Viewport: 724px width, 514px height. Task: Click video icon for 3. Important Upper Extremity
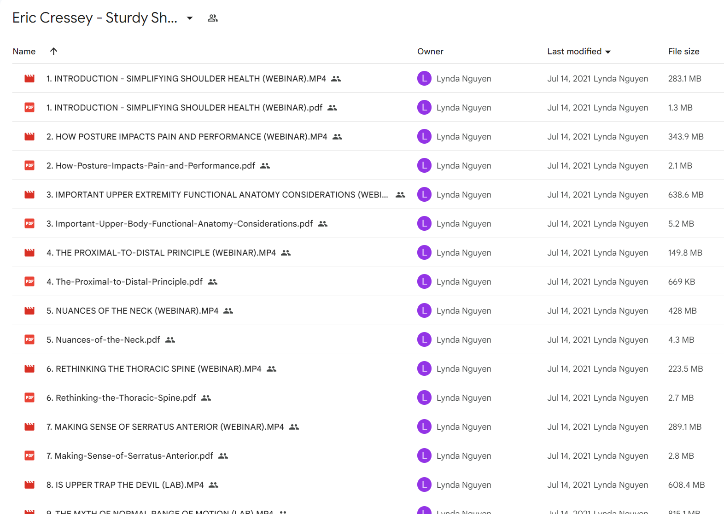29,195
